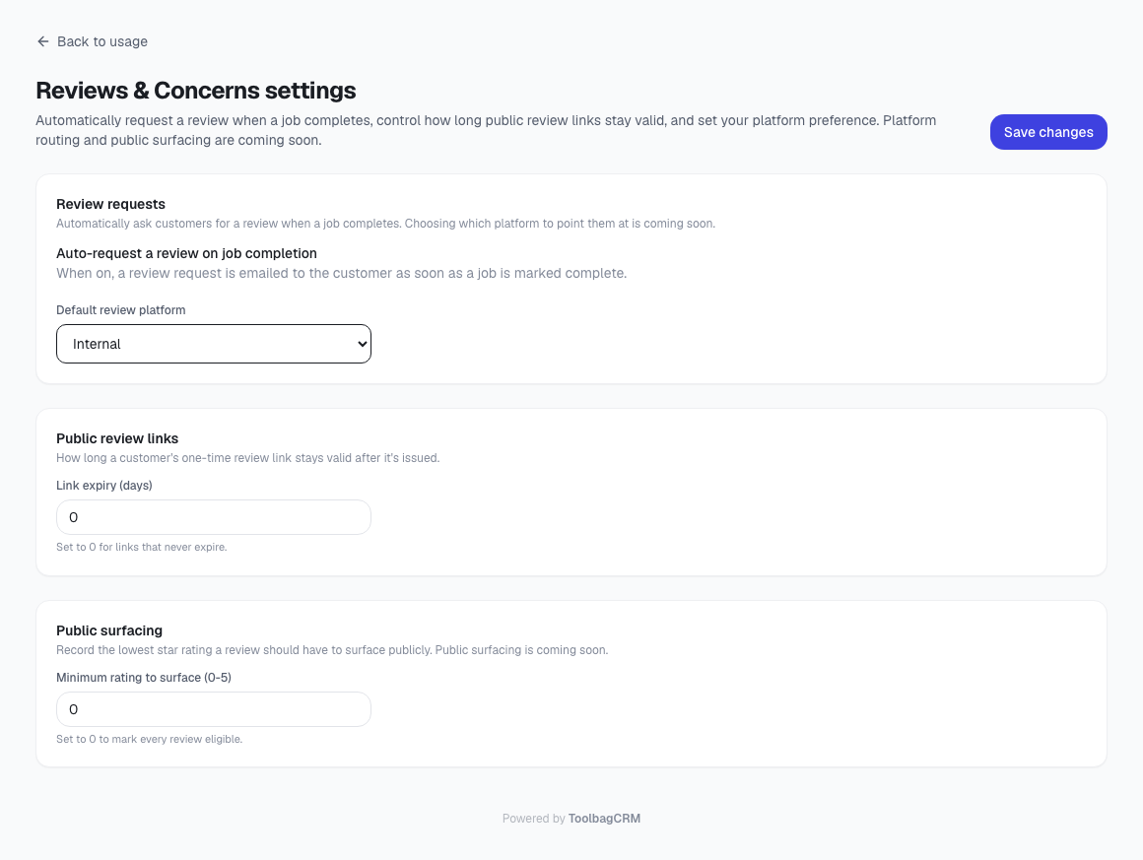The height and width of the screenshot is (860, 1143).
Task: Click 'Minimum rating to surface (0-5)' label
Action: click(x=144, y=678)
